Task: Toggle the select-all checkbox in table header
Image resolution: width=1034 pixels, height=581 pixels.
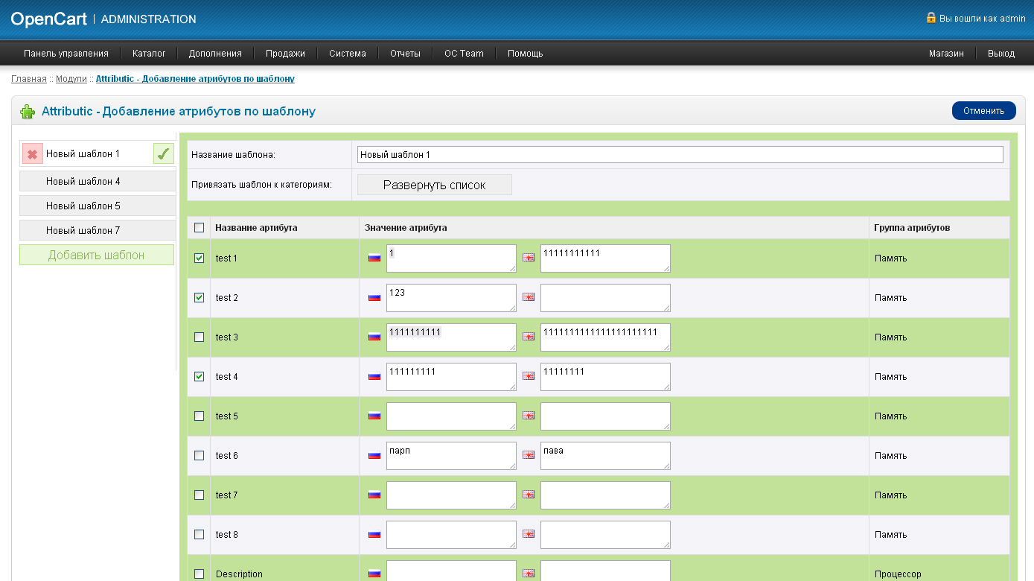Action: coord(199,228)
